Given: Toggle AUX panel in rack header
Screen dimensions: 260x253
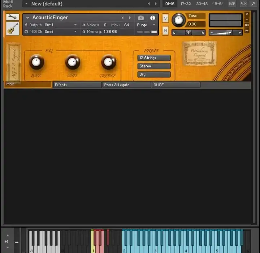Looking at the screenshot, I should pos(243,4).
